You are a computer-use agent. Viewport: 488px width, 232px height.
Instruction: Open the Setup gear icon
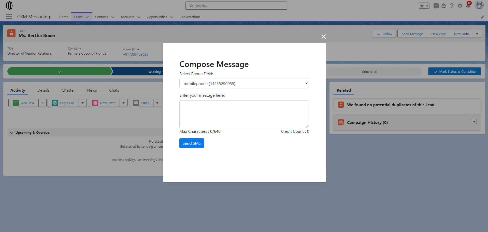click(460, 6)
